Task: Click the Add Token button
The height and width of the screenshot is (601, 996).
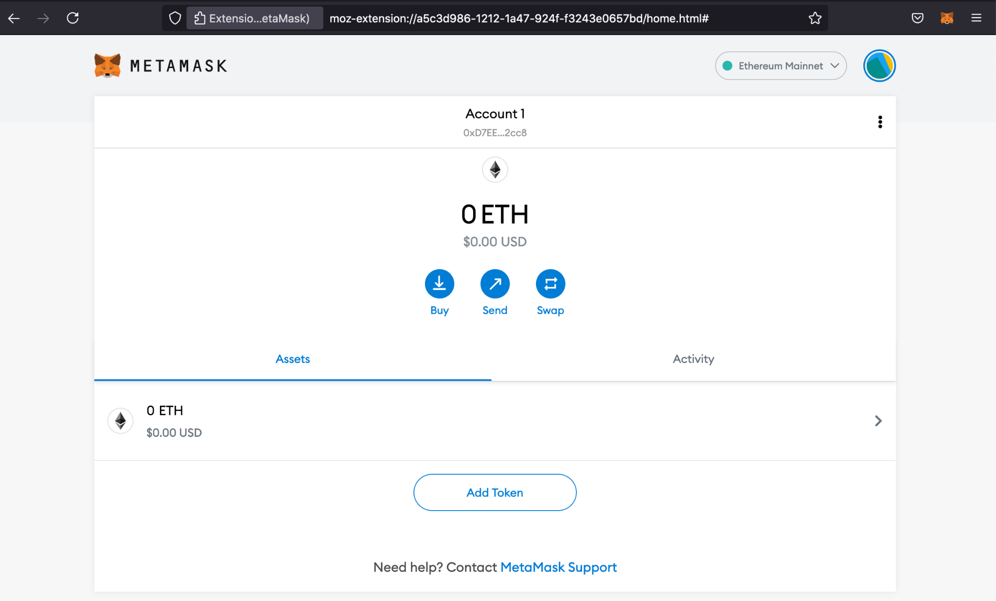Action: point(495,492)
